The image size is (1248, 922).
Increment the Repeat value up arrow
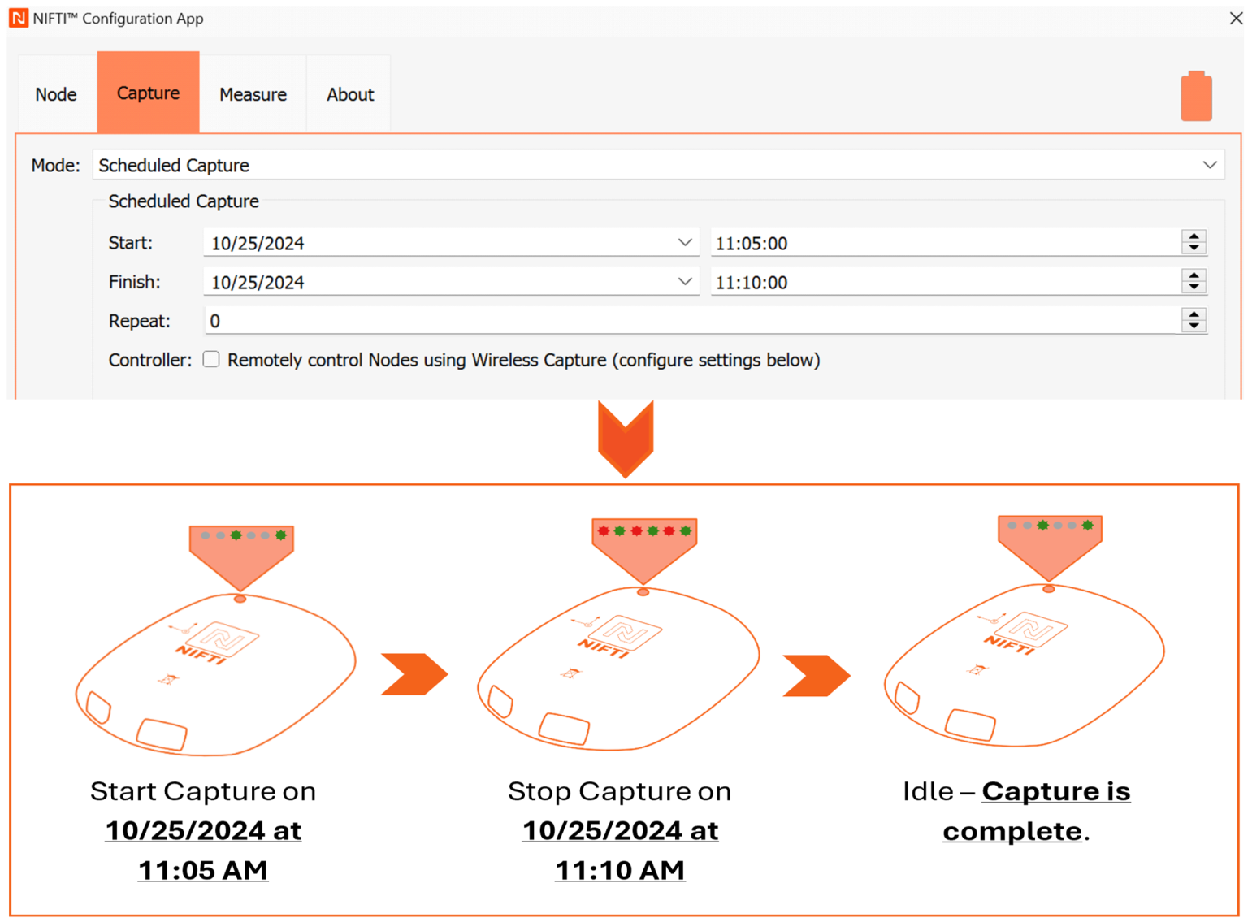(x=1194, y=314)
